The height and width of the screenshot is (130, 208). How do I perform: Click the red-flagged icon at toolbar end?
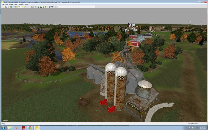tap(56, 7)
